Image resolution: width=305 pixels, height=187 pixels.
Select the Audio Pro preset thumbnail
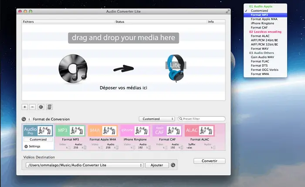click(38, 130)
